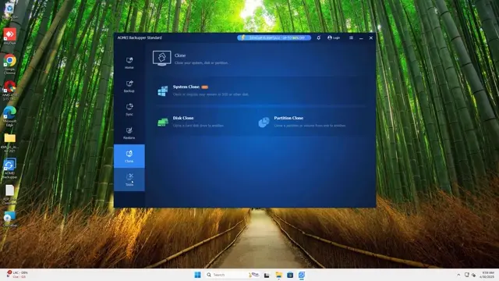
Task: Open the Microsoft Edge desktop shortcut
Action: pos(9,116)
